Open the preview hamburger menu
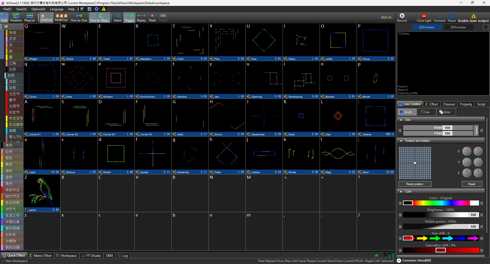 (x=486, y=27)
